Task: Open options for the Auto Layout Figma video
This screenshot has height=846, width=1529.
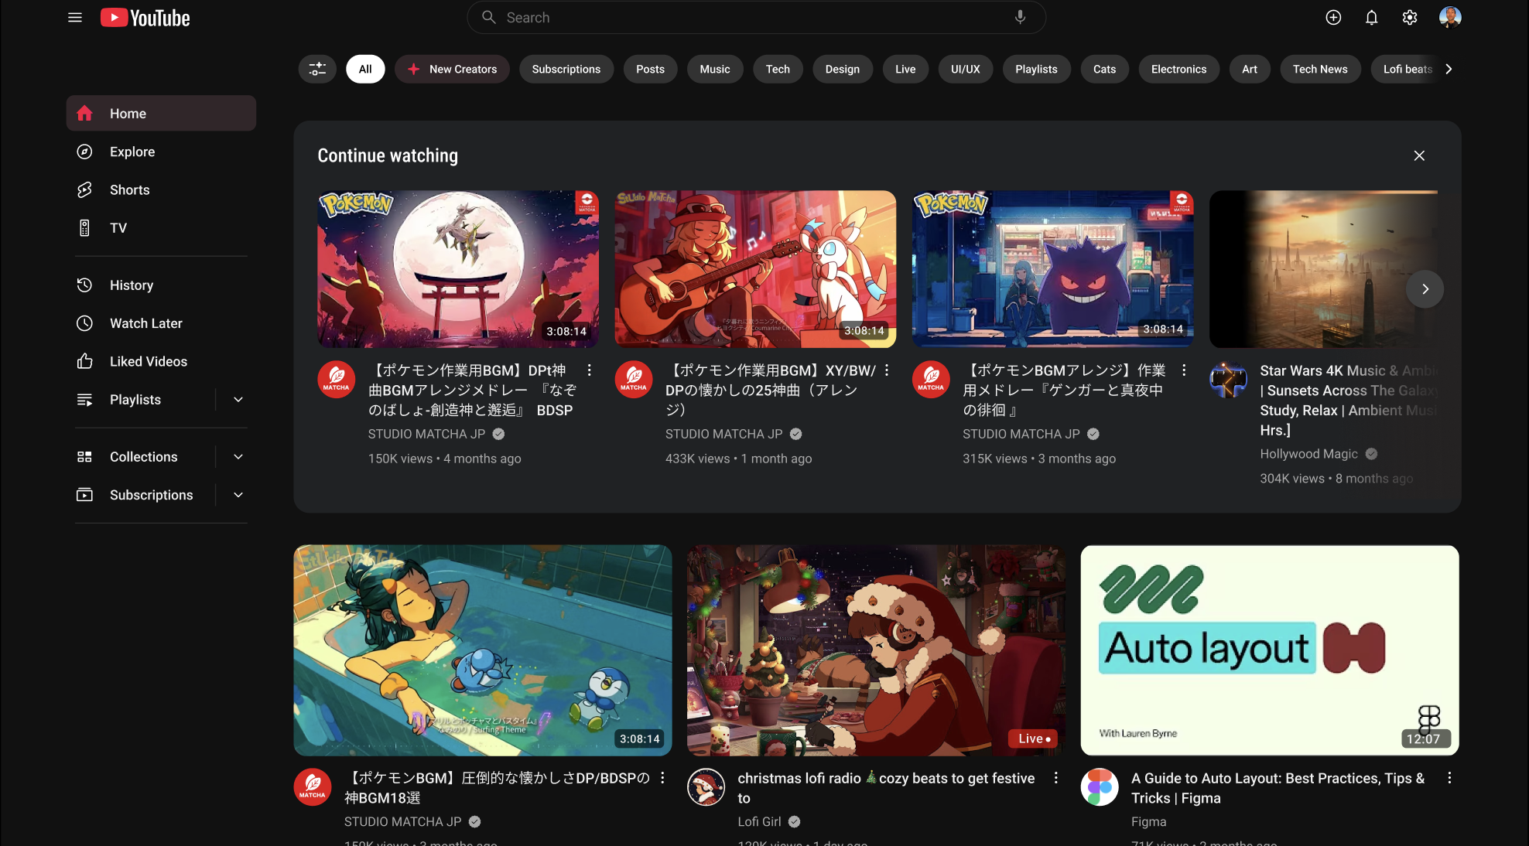Action: (1449, 778)
